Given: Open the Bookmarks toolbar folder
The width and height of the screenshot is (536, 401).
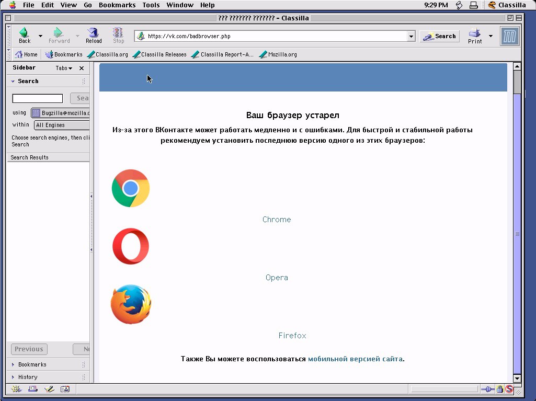Looking at the screenshot, I should [x=64, y=54].
